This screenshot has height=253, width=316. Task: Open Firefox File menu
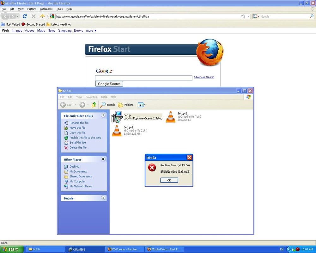click(3, 9)
